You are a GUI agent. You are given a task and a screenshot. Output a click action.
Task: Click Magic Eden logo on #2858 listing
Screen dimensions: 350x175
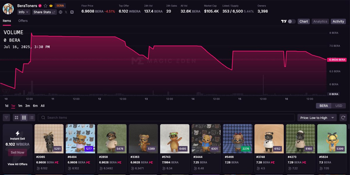[x=119, y=162]
